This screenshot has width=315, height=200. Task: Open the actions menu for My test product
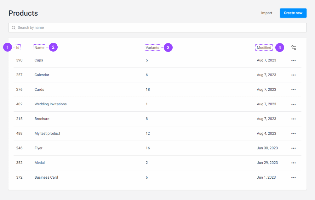pos(294,133)
